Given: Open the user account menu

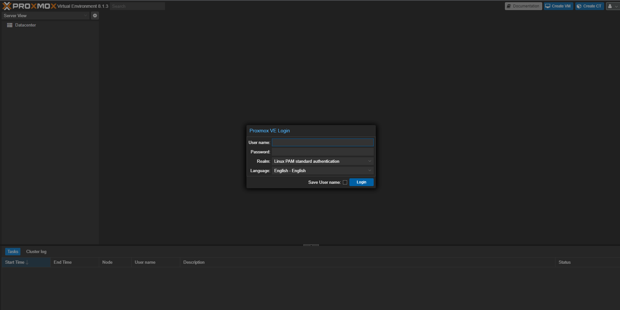Looking at the screenshot, I should (613, 6).
